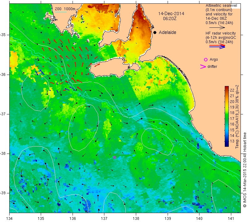Click the red and blue HF radar arrow
Image resolution: width=247 pixels, height=222 pixels.
pyautogui.click(x=217, y=46)
